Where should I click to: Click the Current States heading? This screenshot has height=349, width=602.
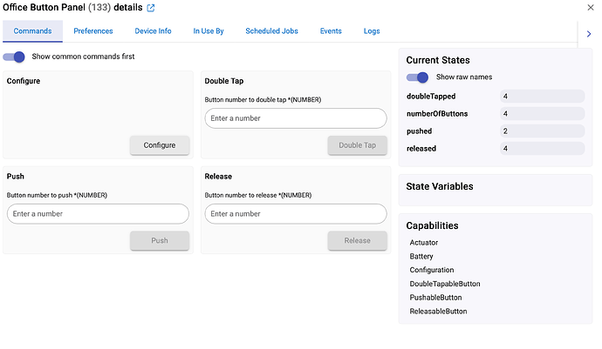pos(438,60)
